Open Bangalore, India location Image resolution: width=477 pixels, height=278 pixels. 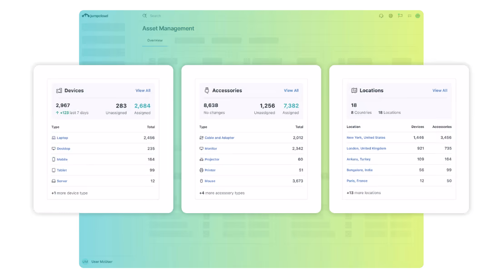(x=360, y=170)
